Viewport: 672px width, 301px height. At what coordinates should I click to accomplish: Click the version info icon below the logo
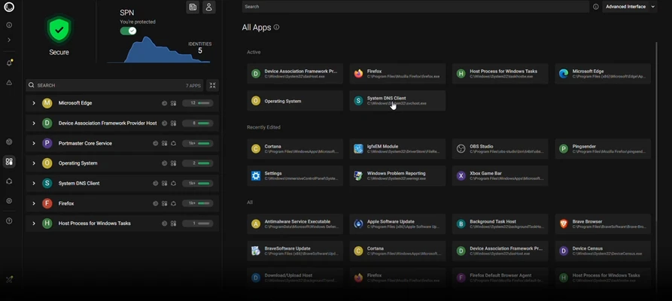pos(9,26)
